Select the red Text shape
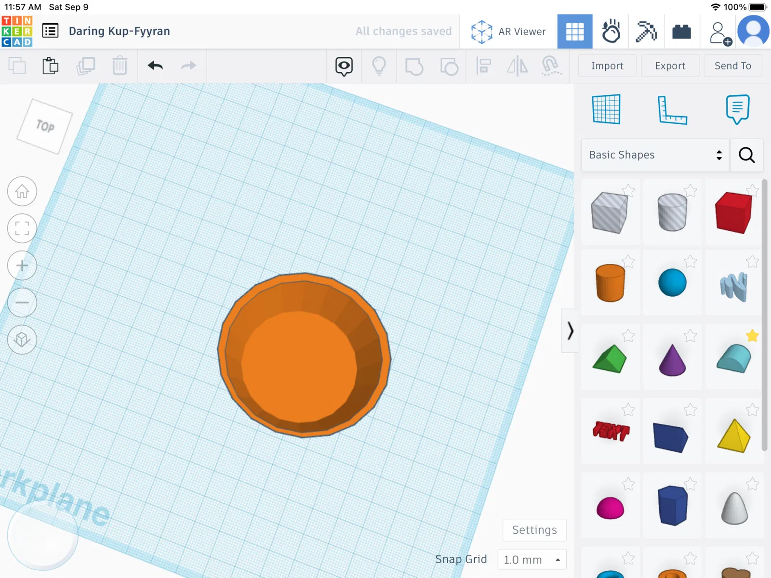Screen dimensions: 771x578 (x=611, y=431)
